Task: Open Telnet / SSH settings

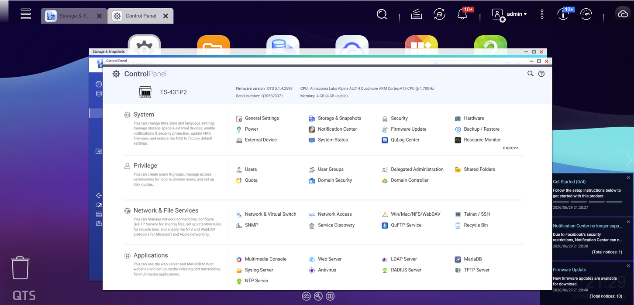Action: (x=472, y=214)
